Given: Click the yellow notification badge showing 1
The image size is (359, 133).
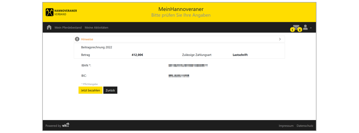Looking at the screenshot, I should (x=292, y=30).
